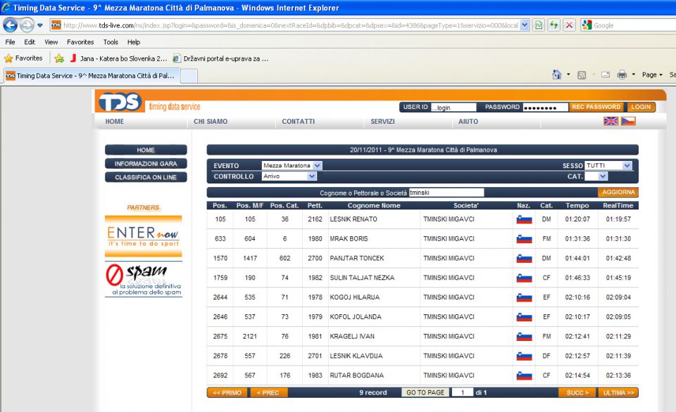Open the ENTERnow partner banner
676x412 pixels.
point(143,236)
